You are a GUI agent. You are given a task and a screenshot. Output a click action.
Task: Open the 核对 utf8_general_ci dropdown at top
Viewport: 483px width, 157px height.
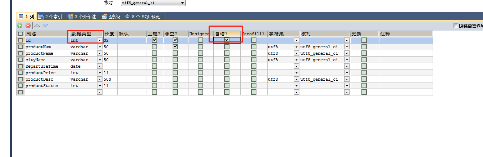(x=153, y=3)
